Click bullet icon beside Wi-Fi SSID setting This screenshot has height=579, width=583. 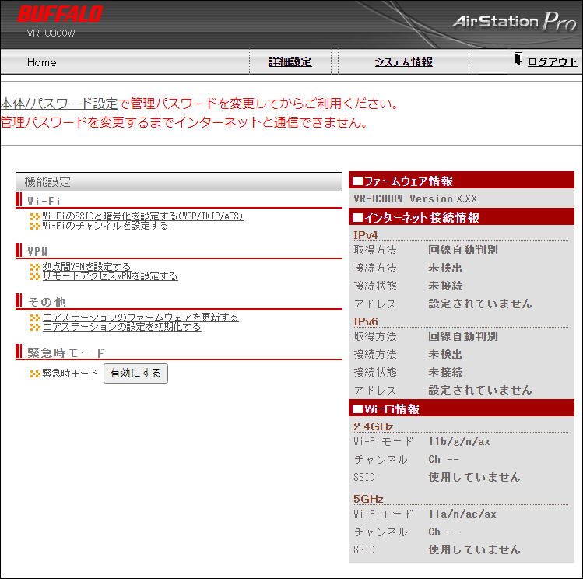coord(34,216)
